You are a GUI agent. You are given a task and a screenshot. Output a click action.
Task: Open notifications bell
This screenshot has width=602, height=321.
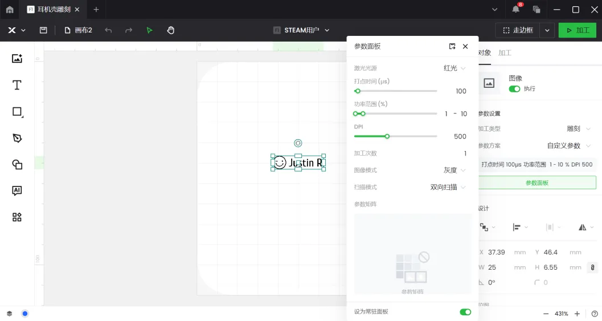coord(515,10)
